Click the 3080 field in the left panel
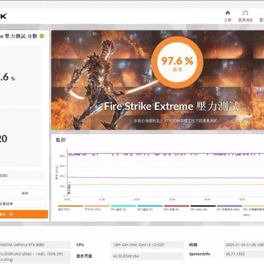Screen dimensions: 264x264 (22, 175)
